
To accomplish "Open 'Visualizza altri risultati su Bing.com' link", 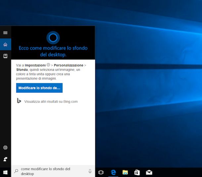I will 51,102.
